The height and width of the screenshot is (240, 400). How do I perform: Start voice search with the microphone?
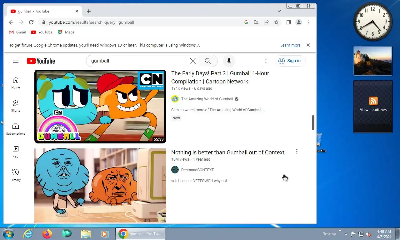[x=229, y=61]
